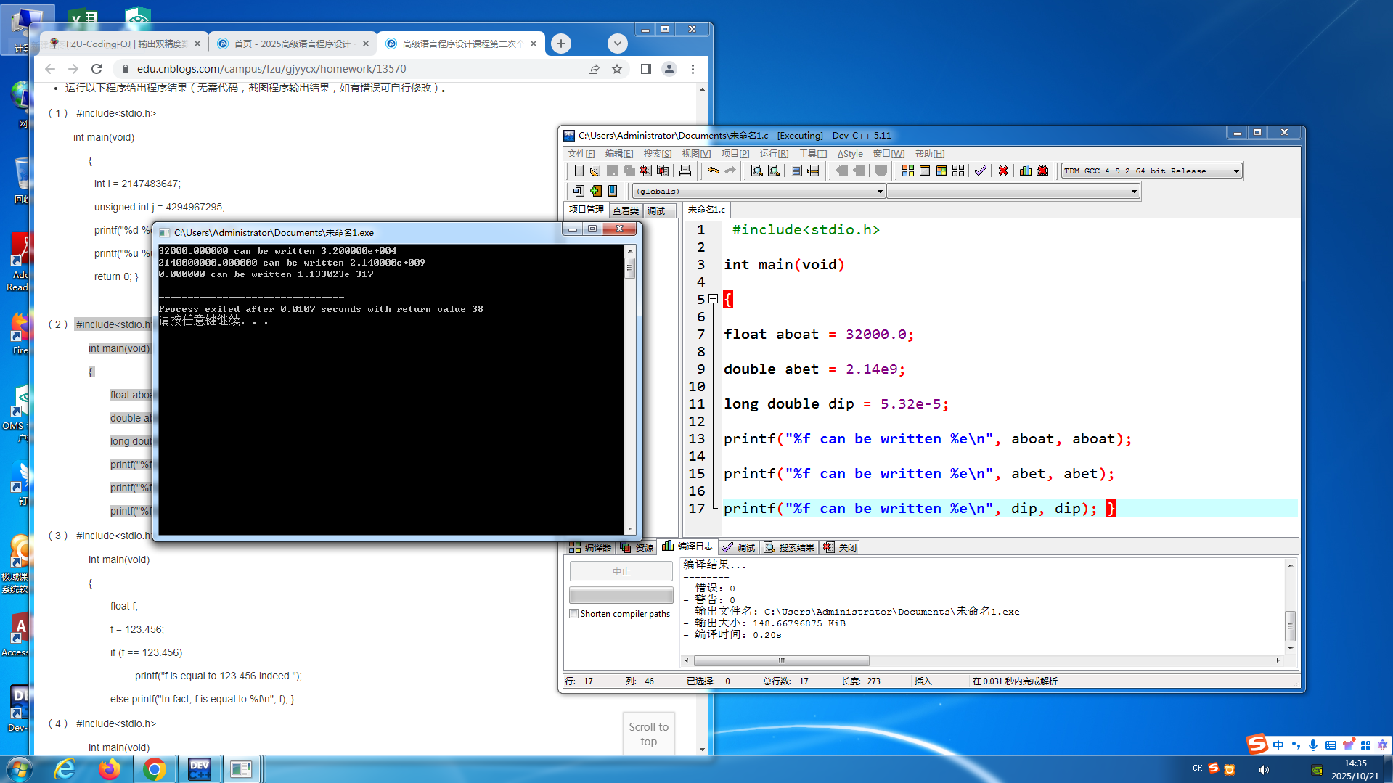This screenshot has height=783, width=1393.
Task: Click the Compile & Run icon in Dev-C++
Action: [x=941, y=171]
